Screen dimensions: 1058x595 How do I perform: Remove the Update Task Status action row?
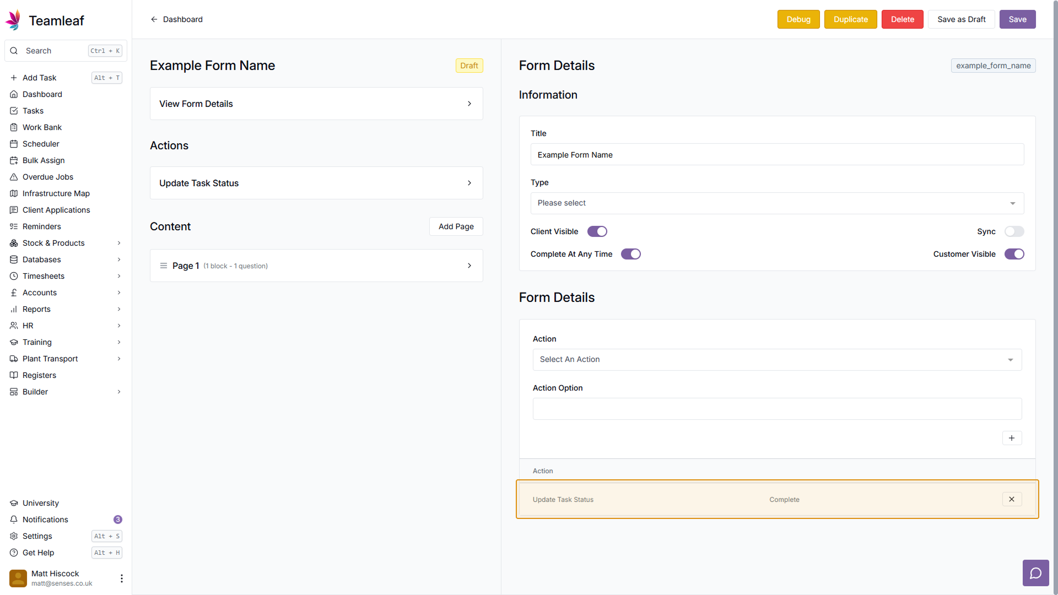[x=1011, y=499]
